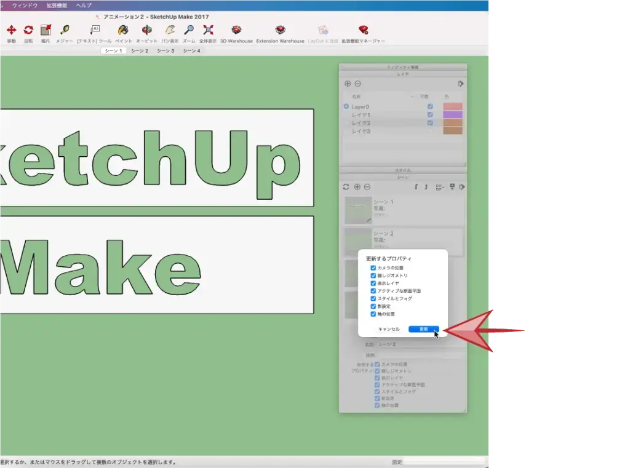Click the 更新 button in the dialog
Screen dimensions: 630x468
click(423, 329)
